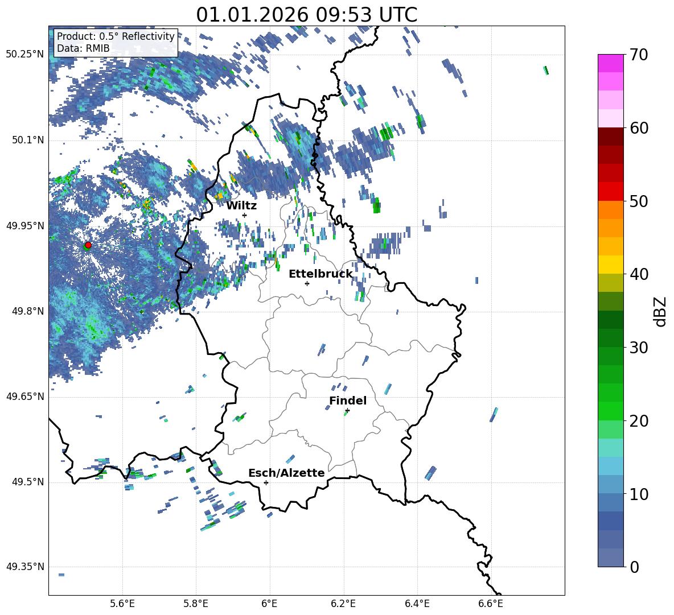Click the 60 value on the colorbar
674x615 pixels.
[x=638, y=128]
